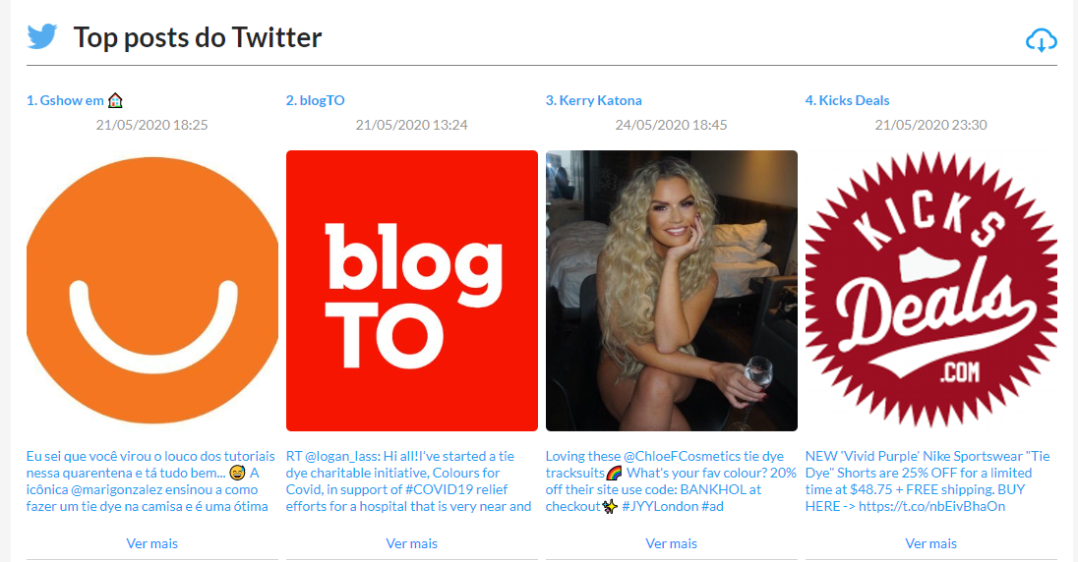Open the Kicks Deals tweet about Nike shorts

coord(928,480)
